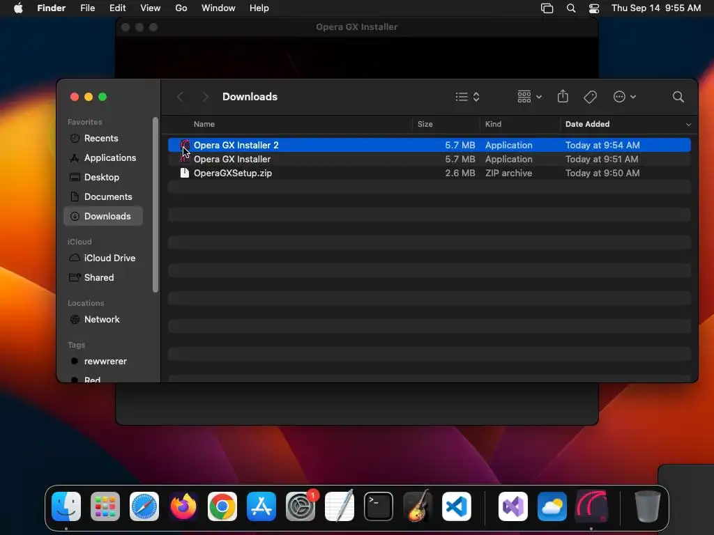Open the Finder menu

[x=52, y=8]
